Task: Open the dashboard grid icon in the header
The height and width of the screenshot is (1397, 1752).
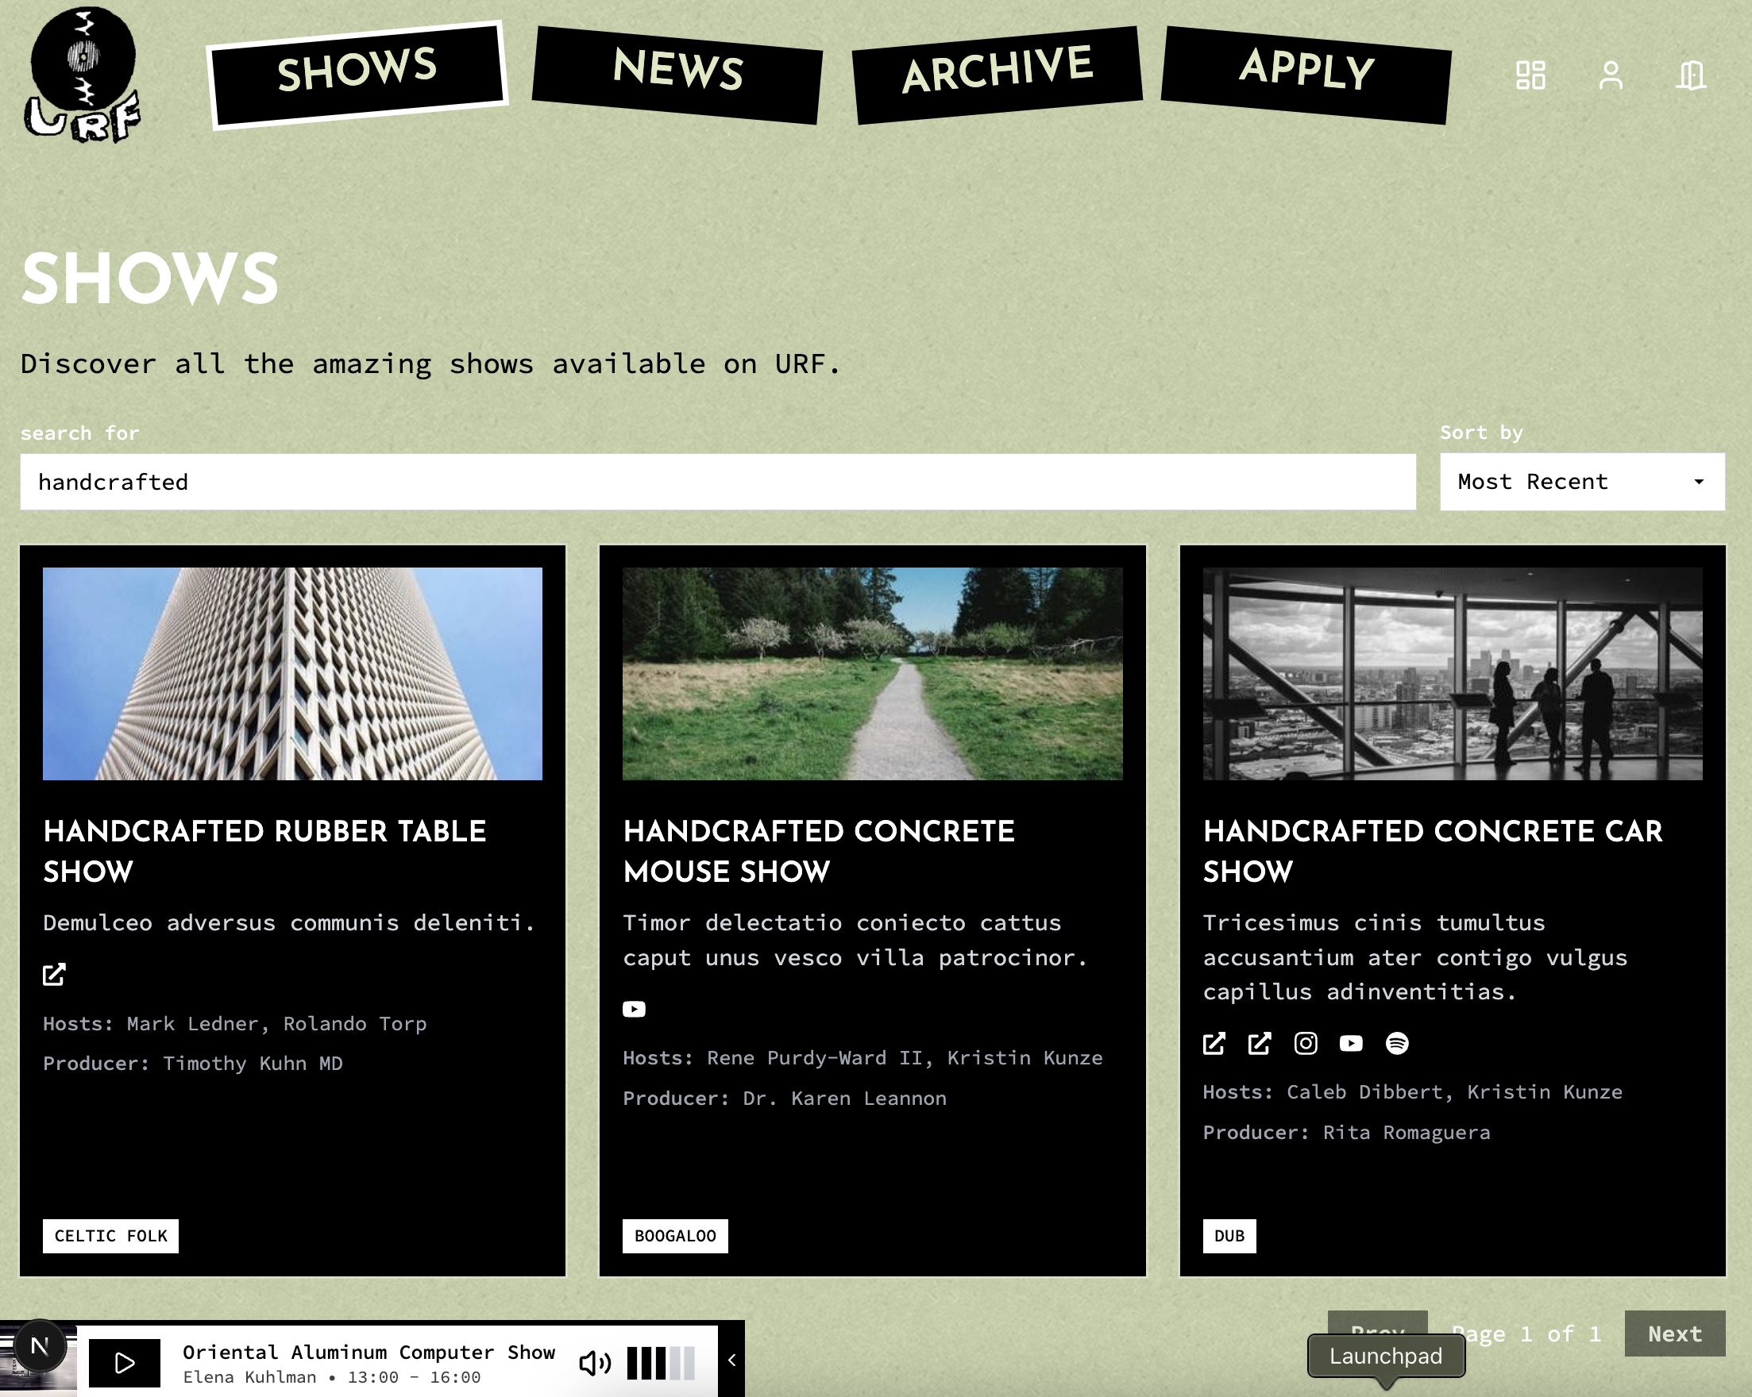Action: [x=1533, y=75]
